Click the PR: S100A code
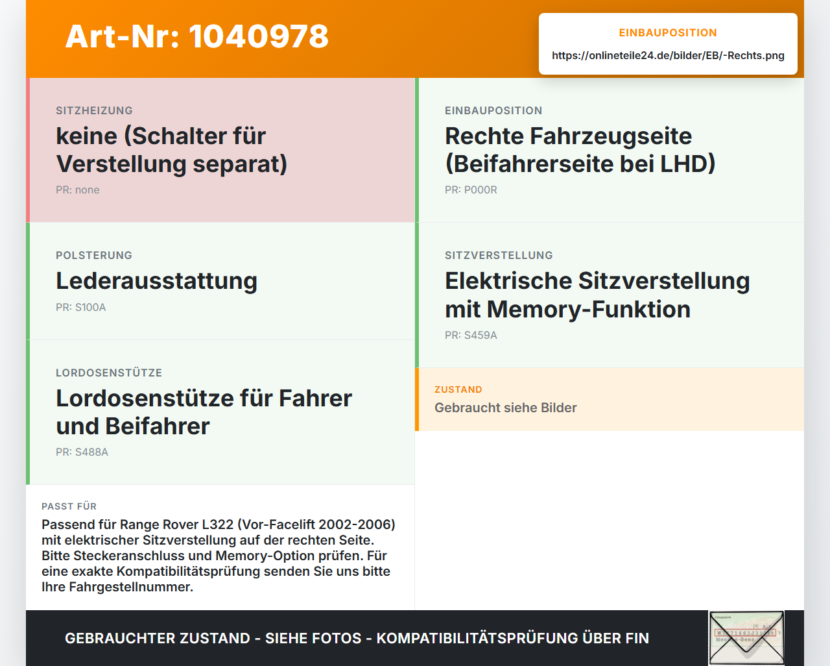The width and height of the screenshot is (830, 666). tap(80, 307)
